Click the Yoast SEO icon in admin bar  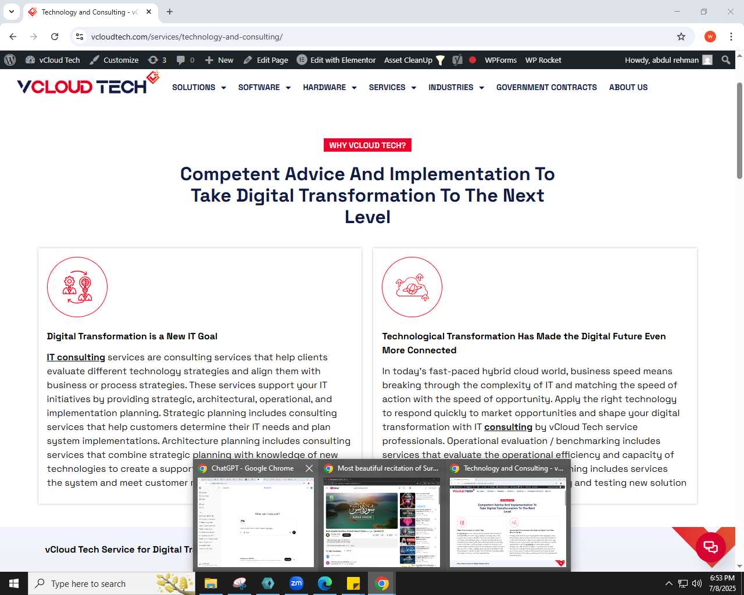click(457, 60)
